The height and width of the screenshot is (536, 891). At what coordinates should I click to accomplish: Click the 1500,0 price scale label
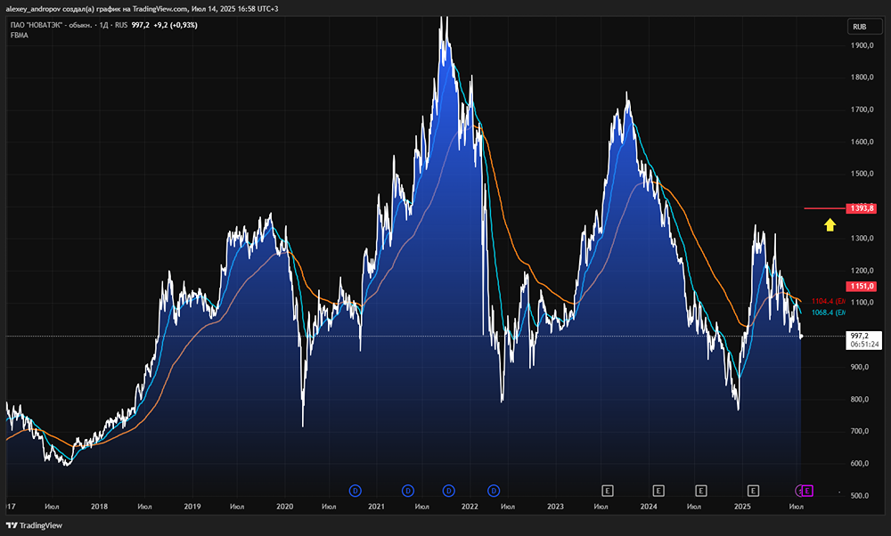862,174
